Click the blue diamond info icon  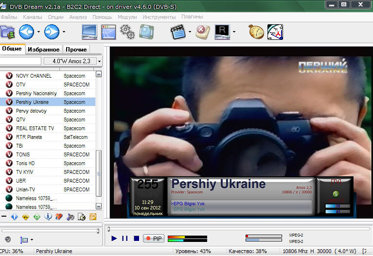[x=15, y=217]
